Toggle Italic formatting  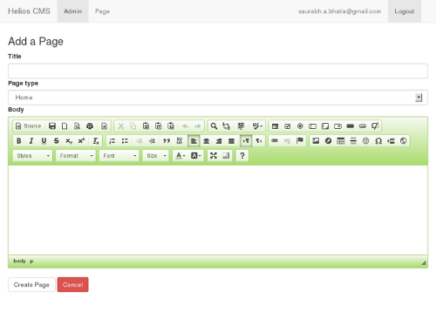31,141
